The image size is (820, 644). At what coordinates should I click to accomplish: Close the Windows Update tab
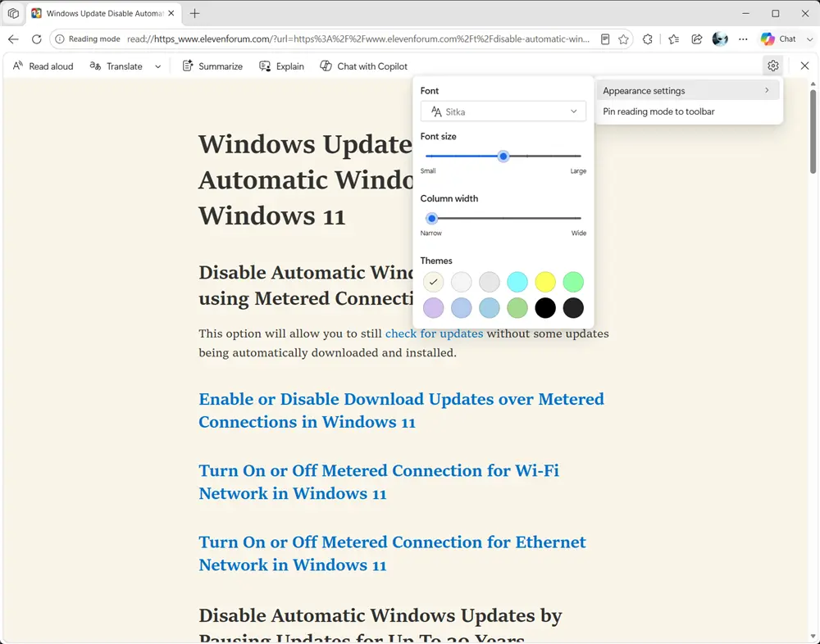[171, 14]
